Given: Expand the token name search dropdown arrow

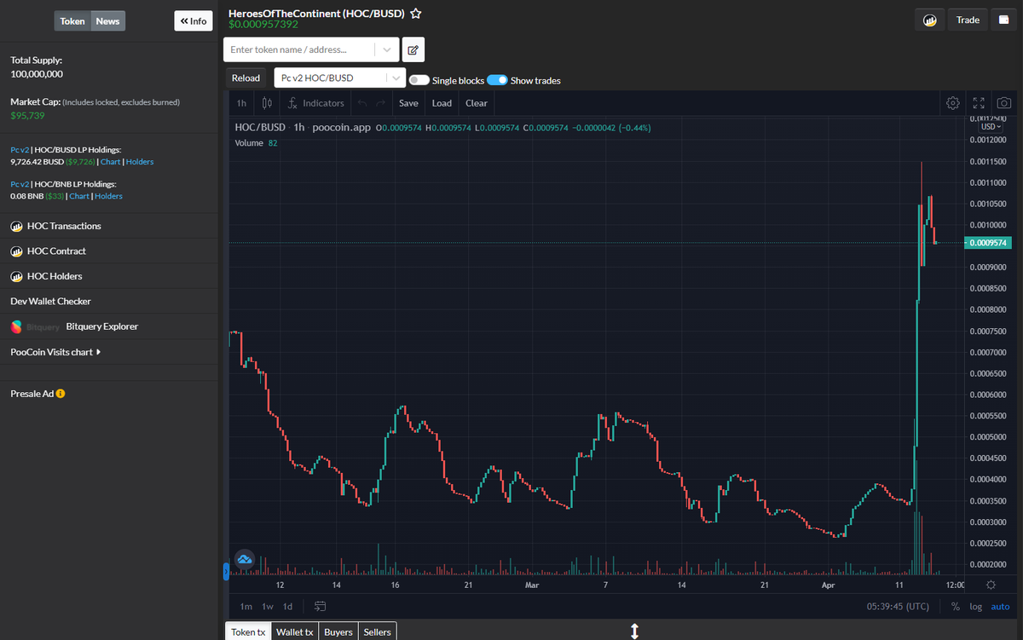Looking at the screenshot, I should coord(387,50).
